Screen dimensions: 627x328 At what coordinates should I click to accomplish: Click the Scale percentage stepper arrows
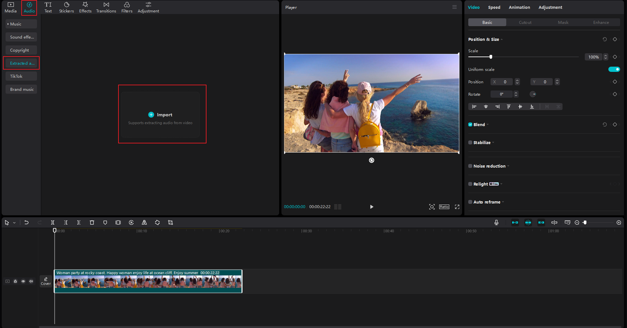click(605, 57)
